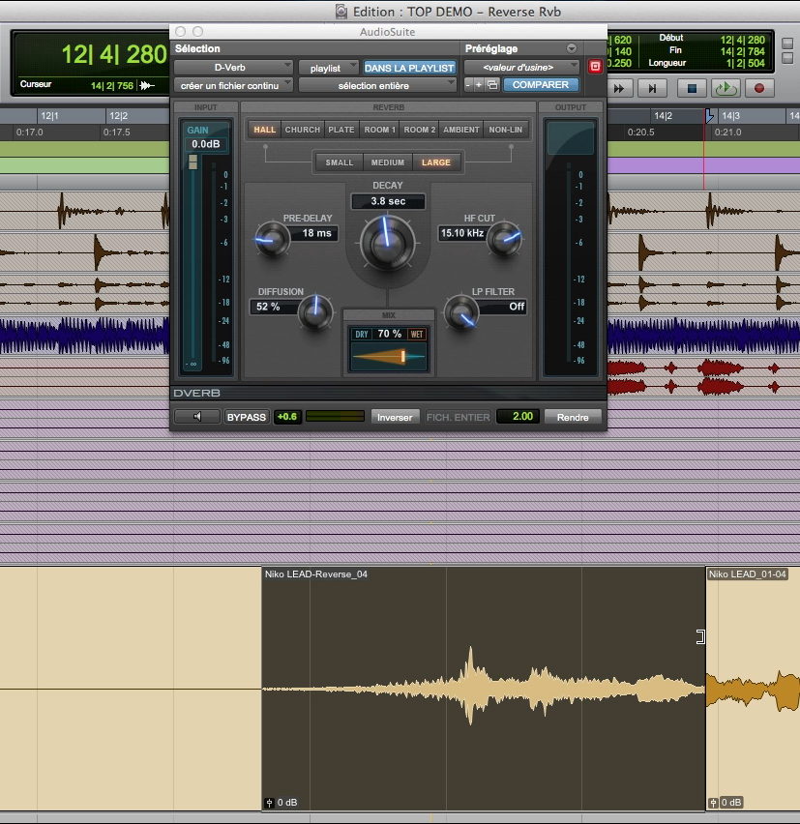This screenshot has width=800, height=824.
Task: Choose the MEDIUM room size
Action: click(388, 162)
